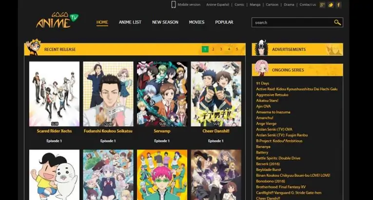373x200 pixels.
Task: Click the Facebook social icon
Action: (338, 5)
